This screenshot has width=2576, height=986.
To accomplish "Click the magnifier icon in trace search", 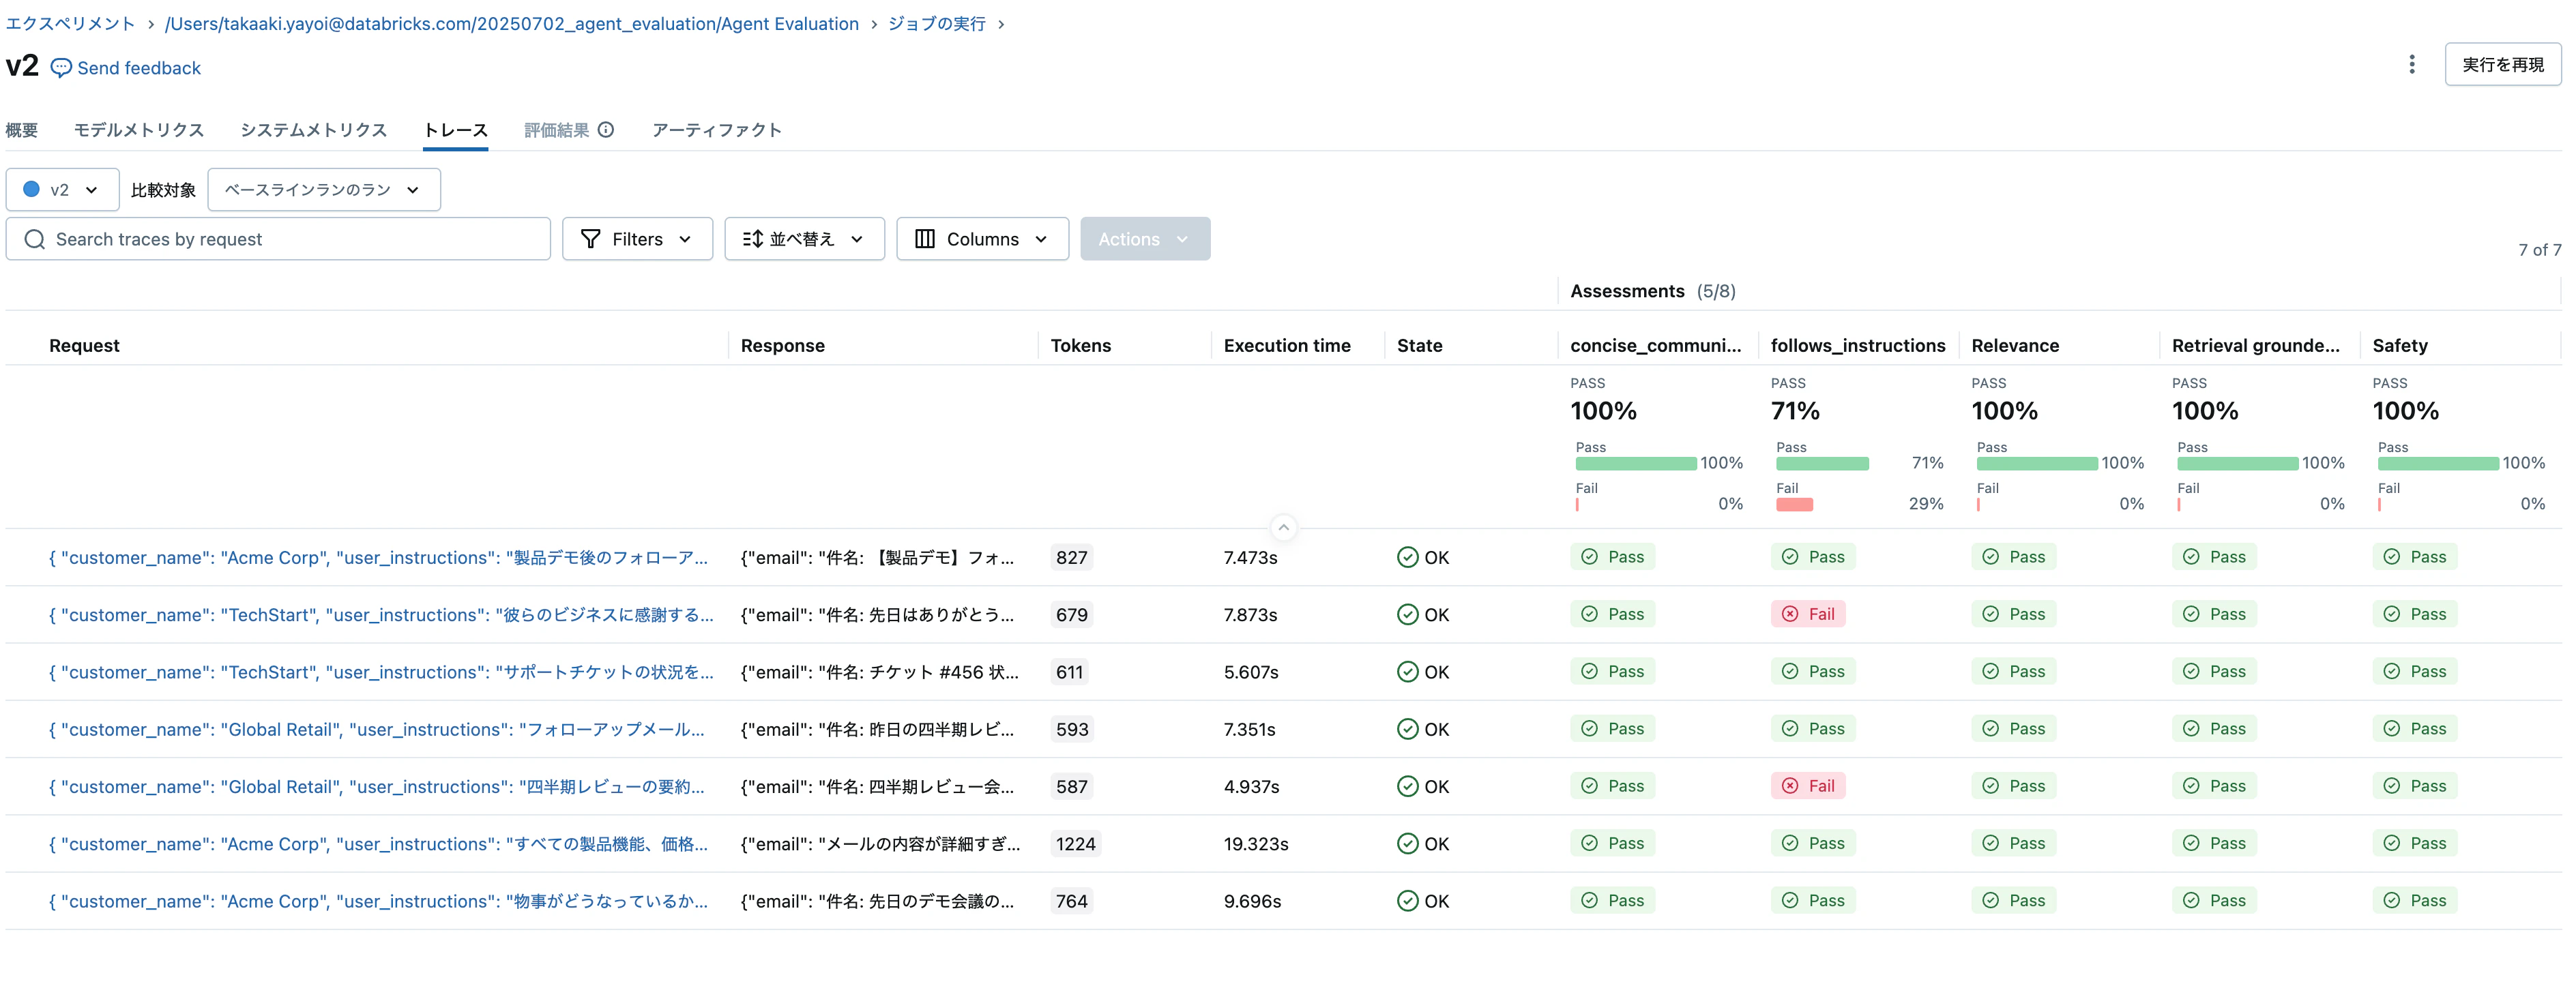I will tap(35, 239).
